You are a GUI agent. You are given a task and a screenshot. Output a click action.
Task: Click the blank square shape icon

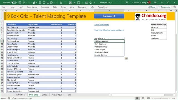(44, 2)
